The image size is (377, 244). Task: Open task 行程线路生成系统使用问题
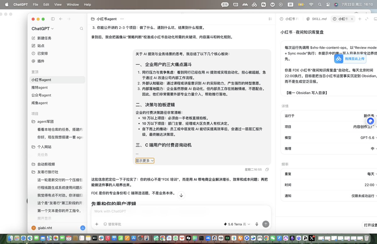(60, 188)
